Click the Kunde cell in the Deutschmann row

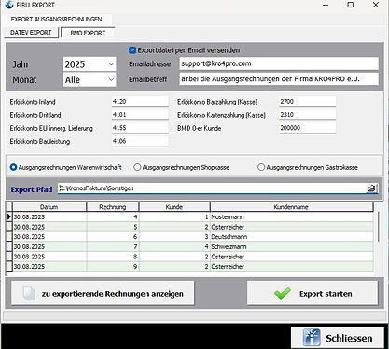(x=174, y=237)
